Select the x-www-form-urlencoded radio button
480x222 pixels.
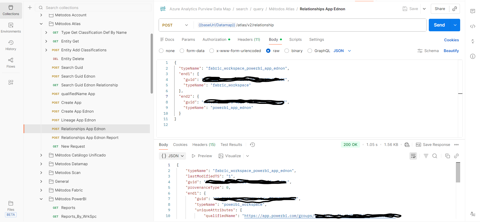pos(212,51)
